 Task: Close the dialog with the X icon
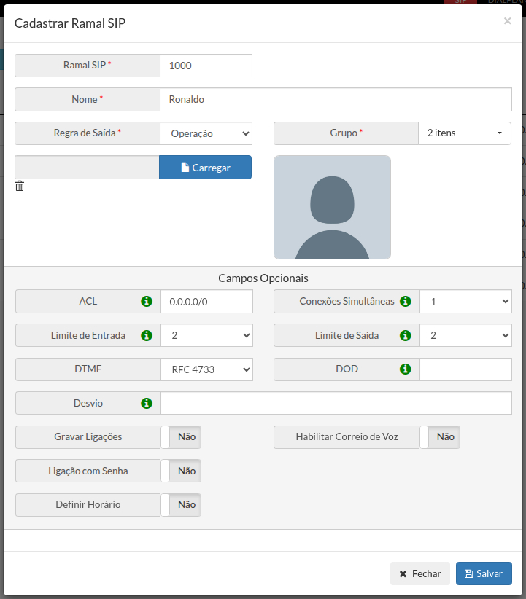click(x=507, y=21)
